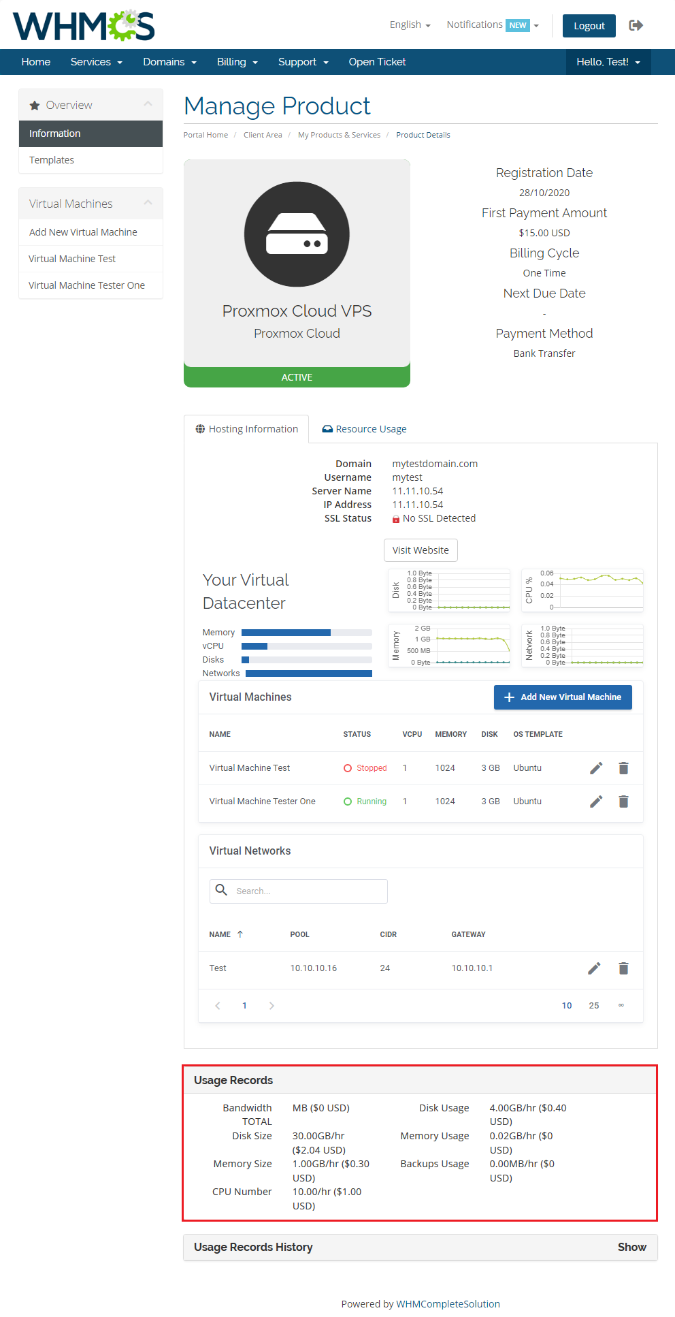Go to Home in navigation bar
Screen dimensions: 675x1317
(36, 62)
